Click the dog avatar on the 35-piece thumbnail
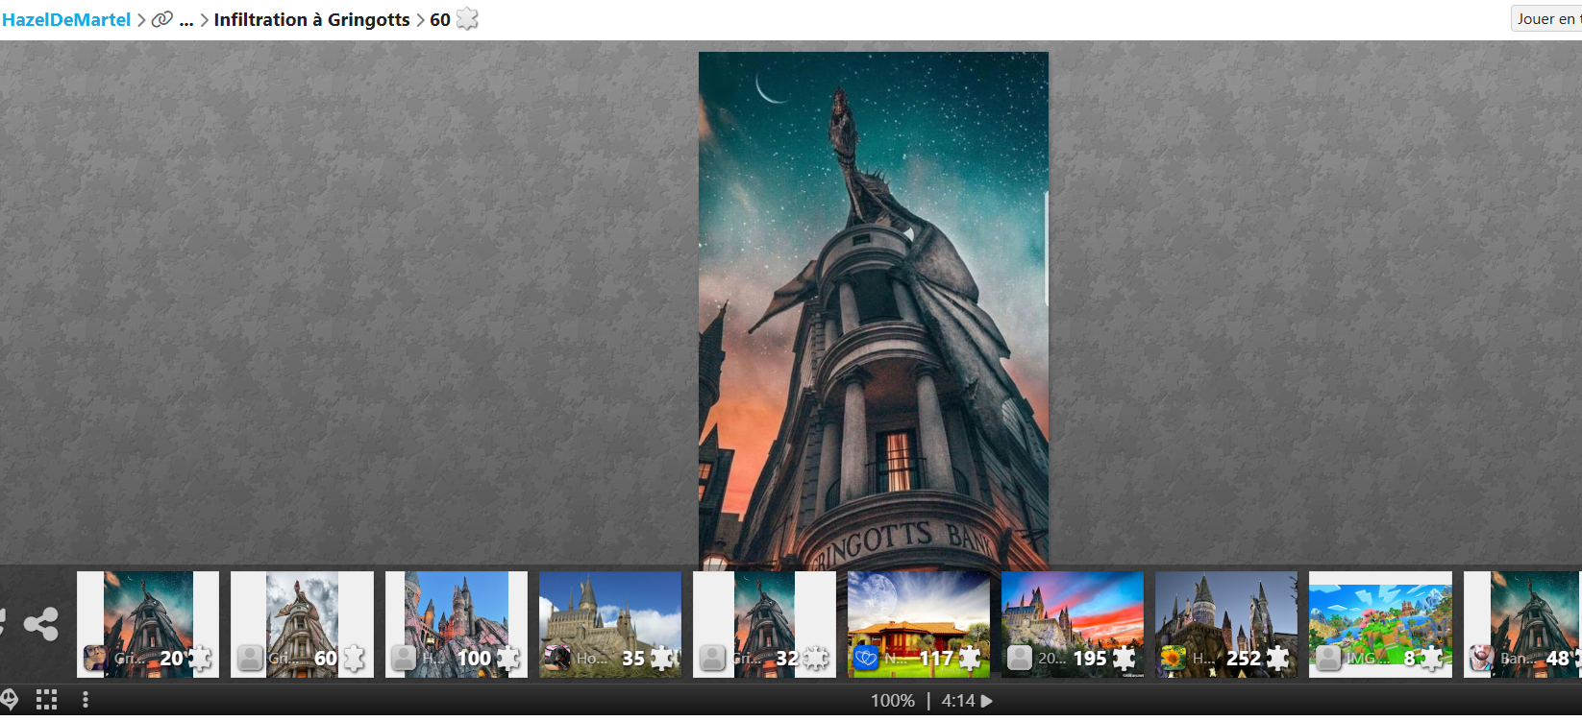The height and width of the screenshot is (721, 1582). (x=557, y=658)
